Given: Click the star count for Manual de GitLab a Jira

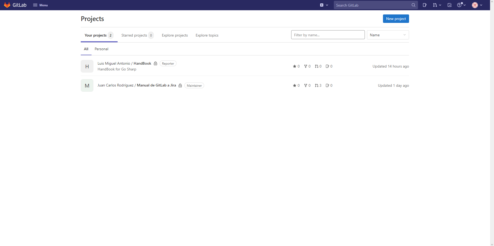Looking at the screenshot, I should [x=296, y=85].
